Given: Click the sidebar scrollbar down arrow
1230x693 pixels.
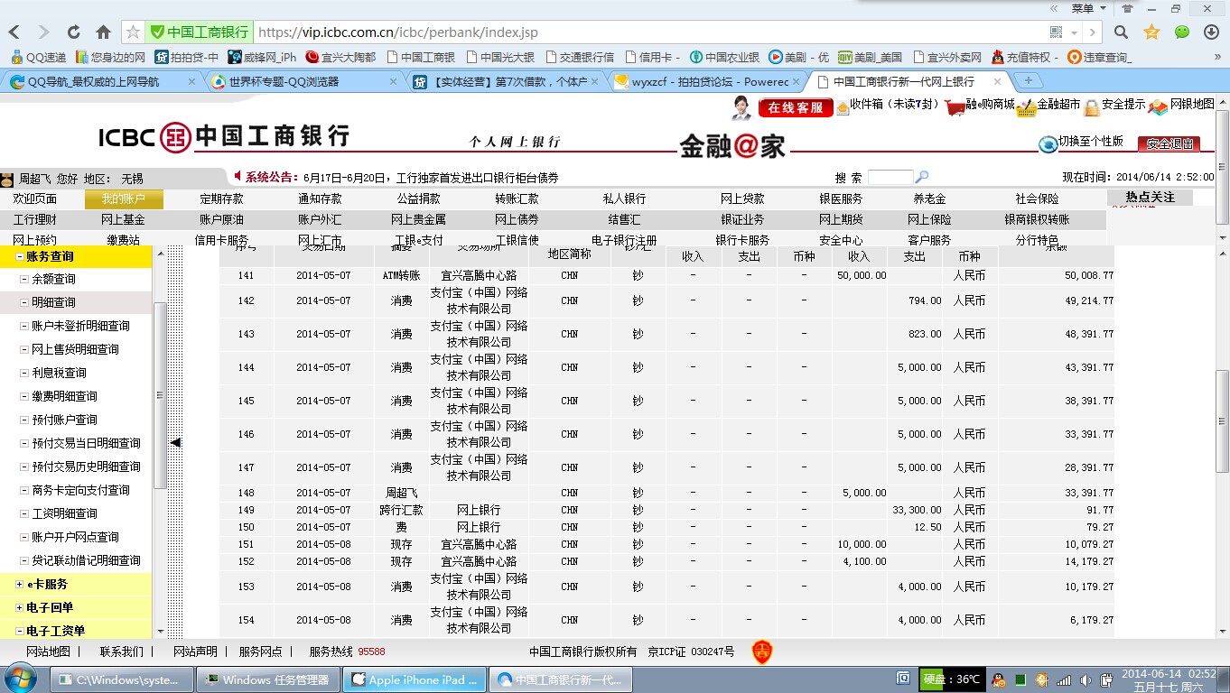Looking at the screenshot, I should [x=161, y=632].
